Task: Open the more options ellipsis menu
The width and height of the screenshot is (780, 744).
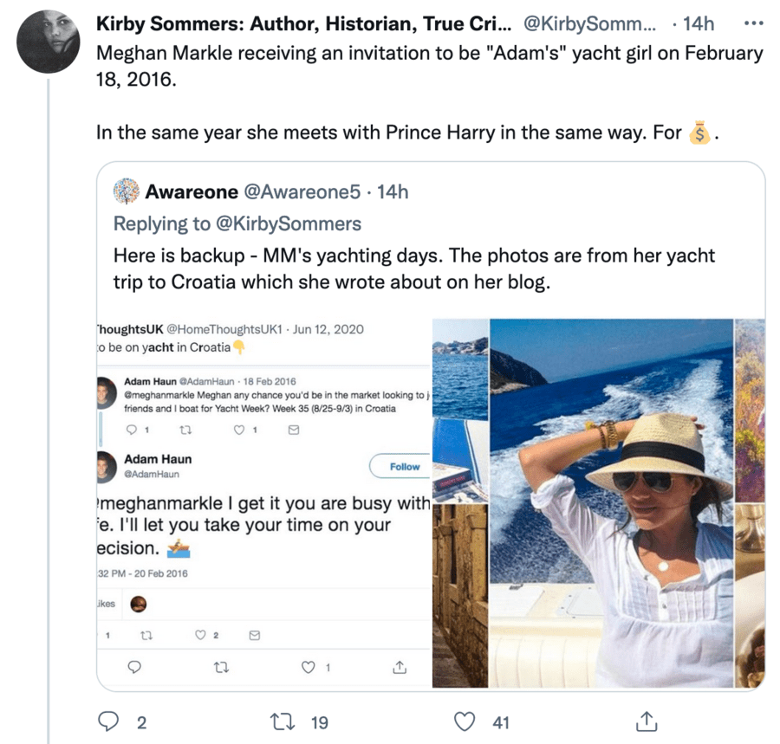Action: click(754, 23)
